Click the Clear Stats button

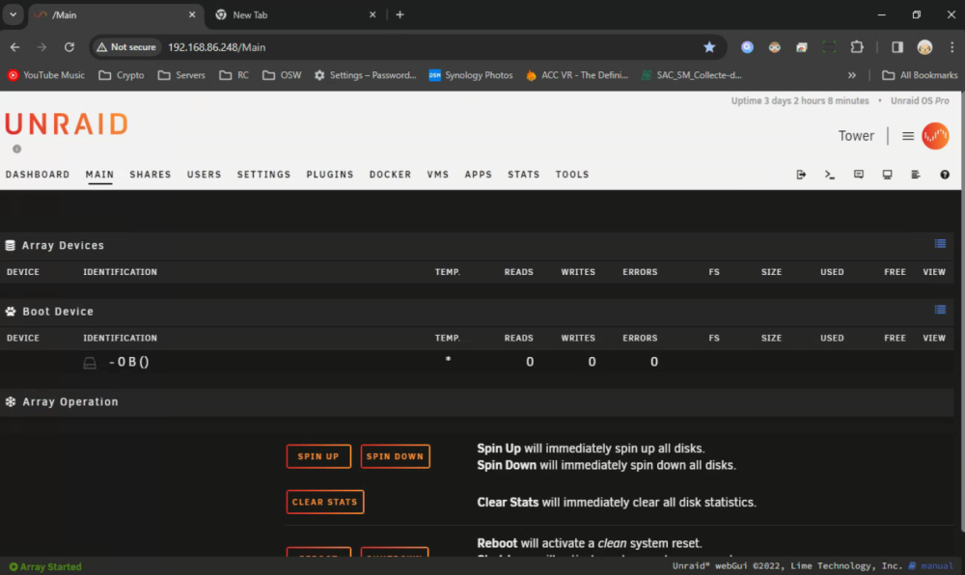tap(325, 502)
